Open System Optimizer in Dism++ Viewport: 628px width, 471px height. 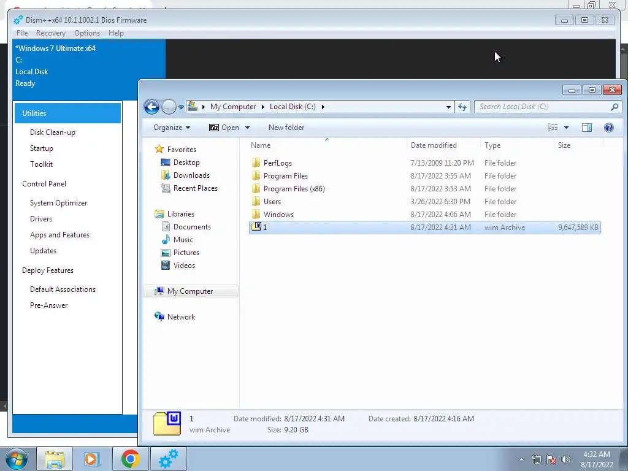pyautogui.click(x=58, y=202)
